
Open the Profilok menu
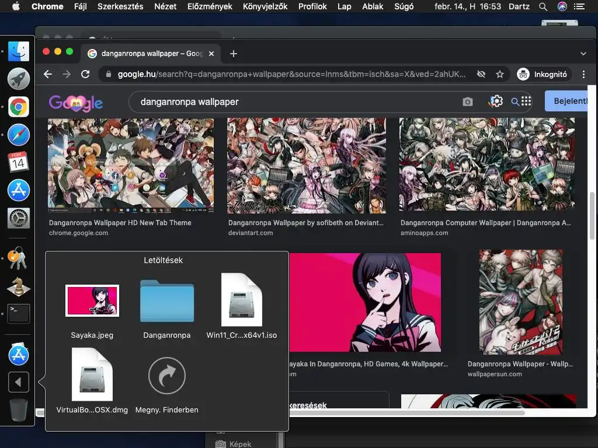pos(312,6)
